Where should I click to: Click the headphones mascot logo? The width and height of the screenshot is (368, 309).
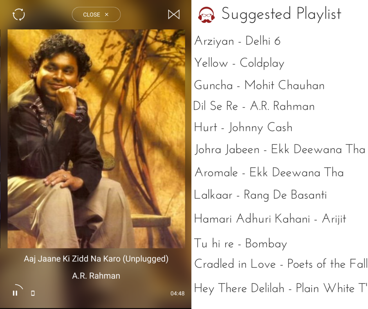207,15
